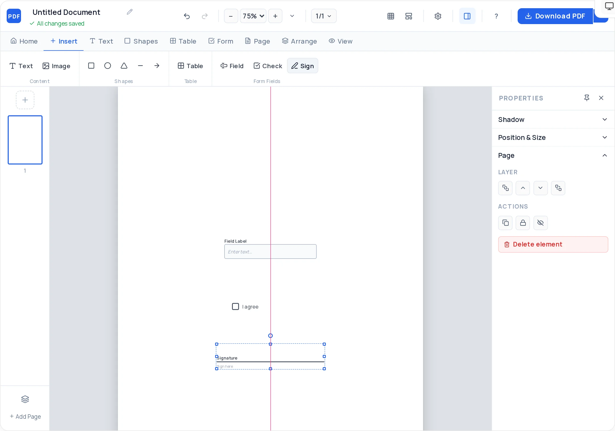Open the zoom options chevron

click(x=292, y=16)
